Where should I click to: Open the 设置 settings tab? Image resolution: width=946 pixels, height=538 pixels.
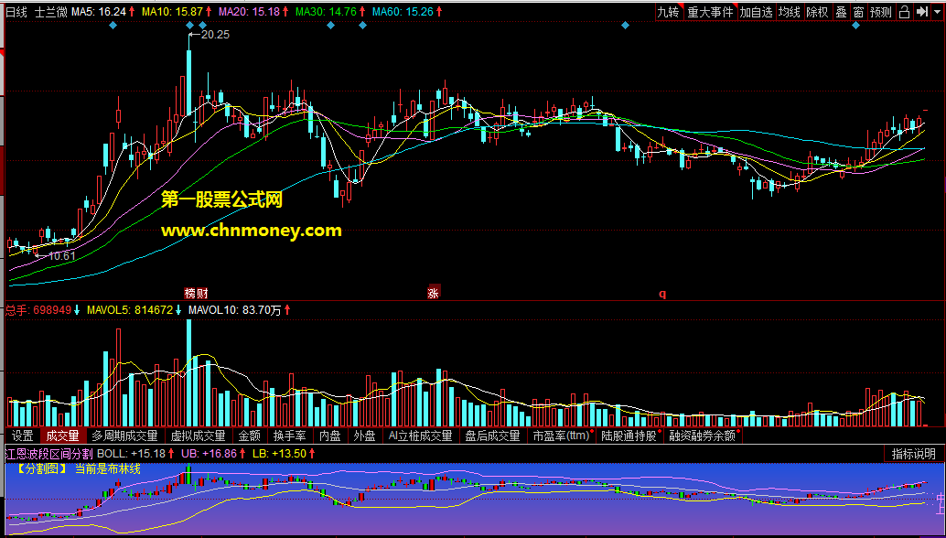(x=22, y=436)
